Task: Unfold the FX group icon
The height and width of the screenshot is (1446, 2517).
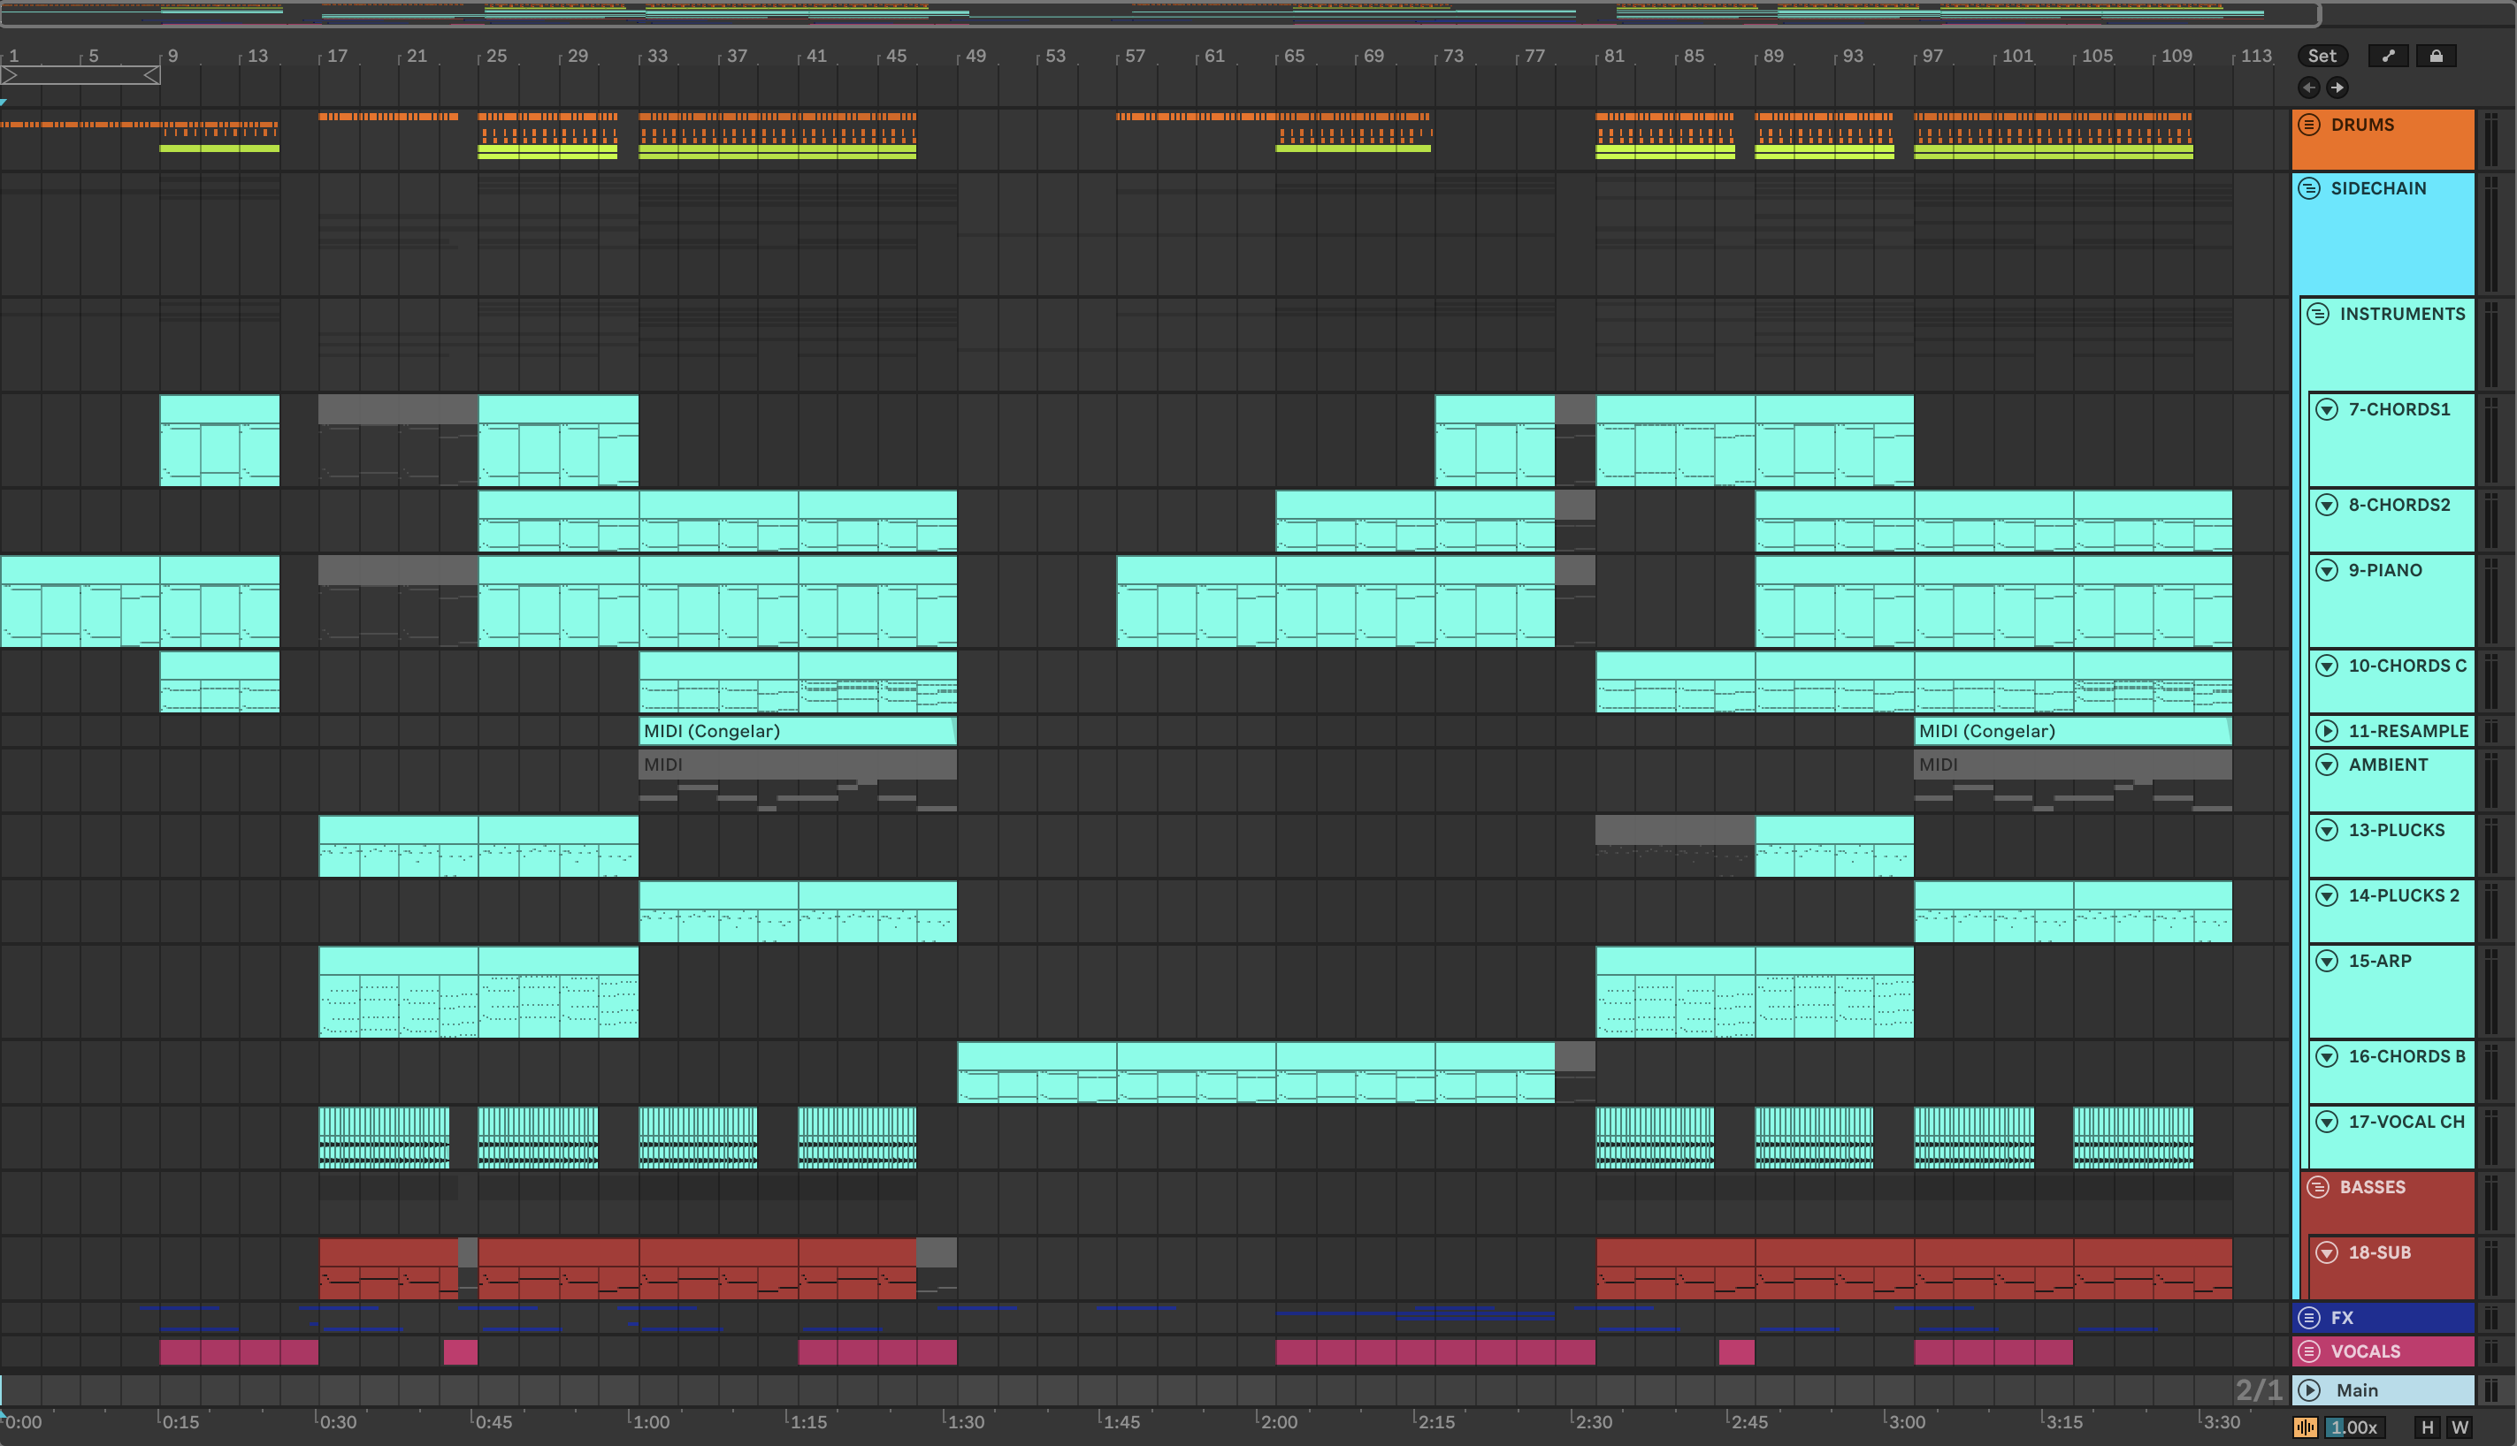Action: (2309, 1318)
